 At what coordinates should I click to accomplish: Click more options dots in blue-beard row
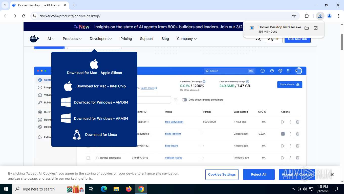tap(290, 146)
